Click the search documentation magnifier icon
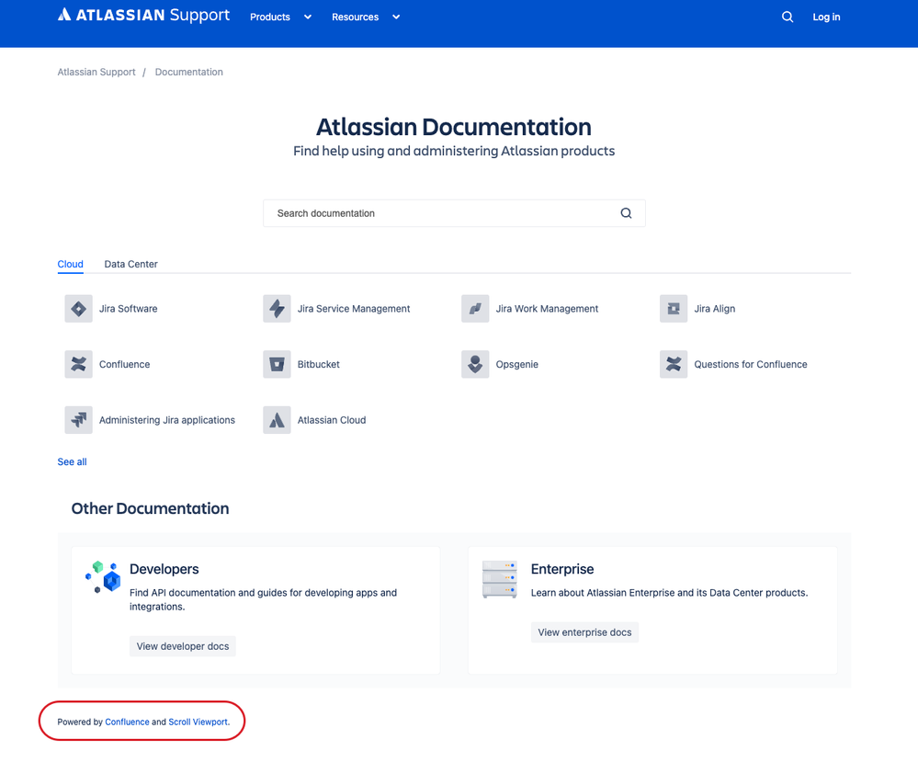 point(626,213)
